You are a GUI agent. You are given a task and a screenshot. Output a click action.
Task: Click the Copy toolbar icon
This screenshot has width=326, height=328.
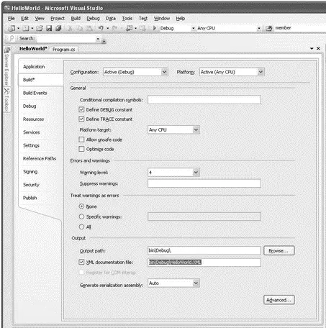[x=80, y=28]
